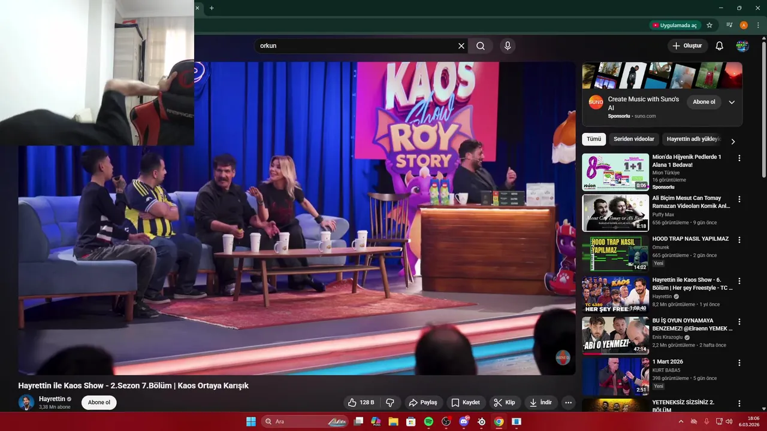Bookmark this page with star icon
This screenshot has width=767, height=431.
coord(709,25)
